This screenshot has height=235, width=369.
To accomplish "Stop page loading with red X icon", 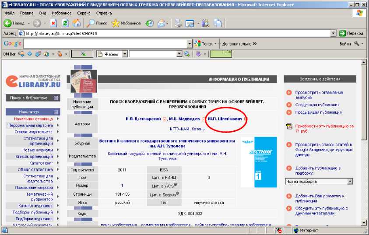I will pyautogui.click(x=53, y=23).
